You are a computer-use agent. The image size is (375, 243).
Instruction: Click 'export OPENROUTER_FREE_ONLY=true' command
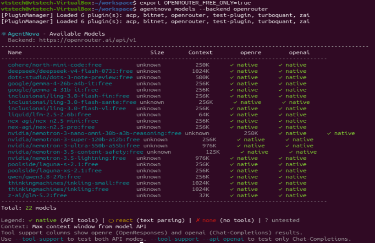pos(195,3)
